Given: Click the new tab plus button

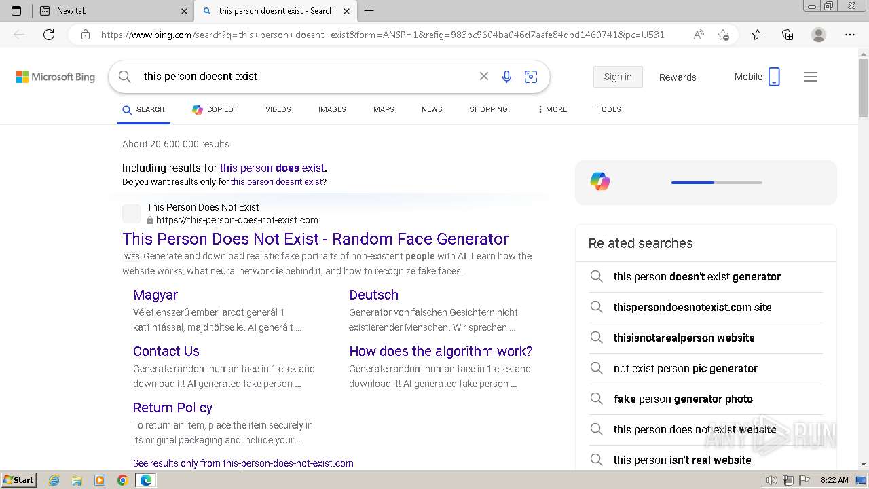Looking at the screenshot, I should click(x=369, y=11).
